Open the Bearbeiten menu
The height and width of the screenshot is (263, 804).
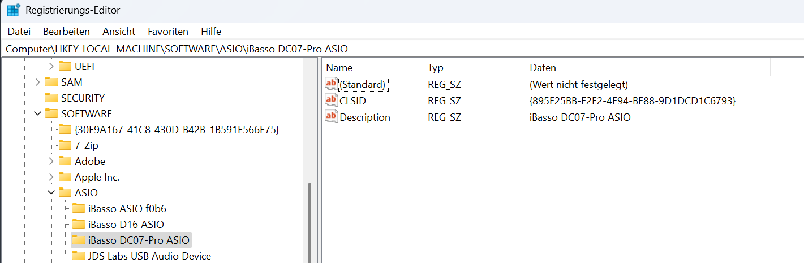coord(66,31)
